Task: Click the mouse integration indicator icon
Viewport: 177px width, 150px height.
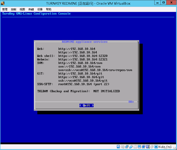Action: click(x=152, y=147)
